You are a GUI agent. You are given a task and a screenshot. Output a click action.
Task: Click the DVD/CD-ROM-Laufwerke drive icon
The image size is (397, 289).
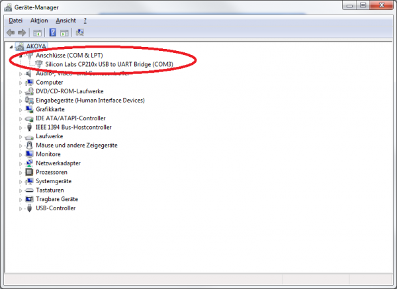[29, 91]
